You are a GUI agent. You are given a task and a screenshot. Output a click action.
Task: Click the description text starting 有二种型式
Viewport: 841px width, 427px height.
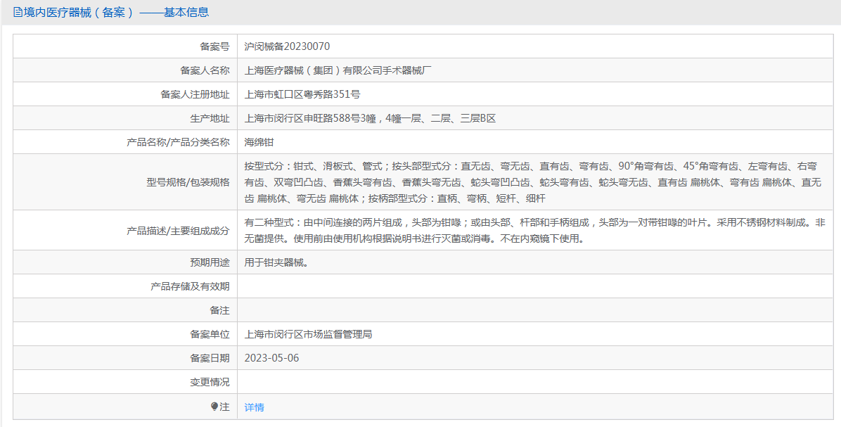pos(534,231)
